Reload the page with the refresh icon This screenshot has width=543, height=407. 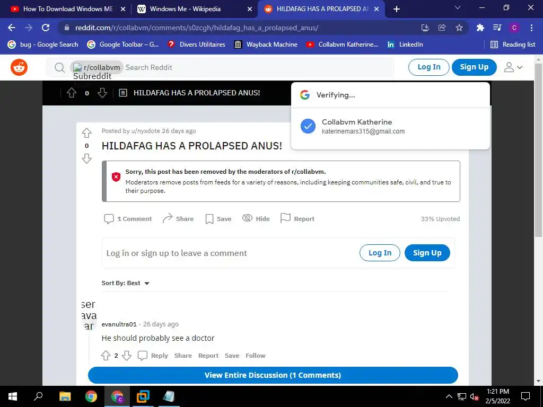coord(46,28)
